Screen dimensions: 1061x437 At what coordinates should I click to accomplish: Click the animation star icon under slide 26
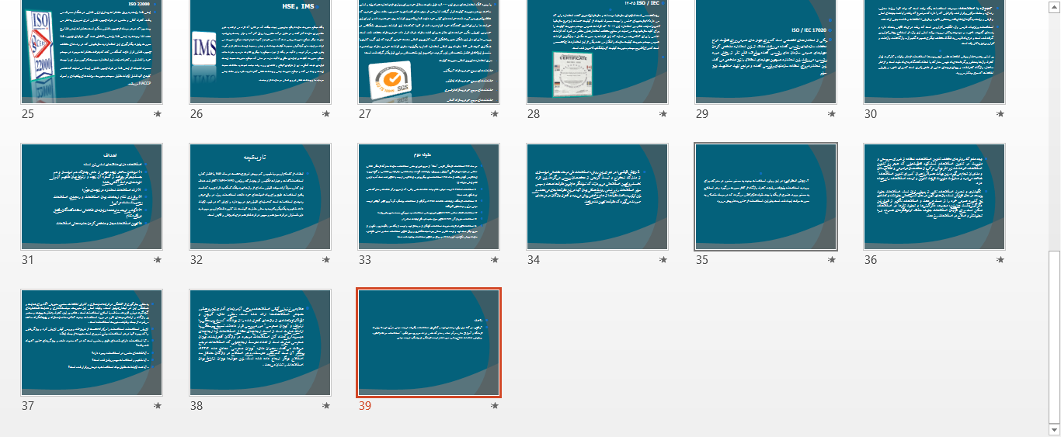(x=326, y=114)
